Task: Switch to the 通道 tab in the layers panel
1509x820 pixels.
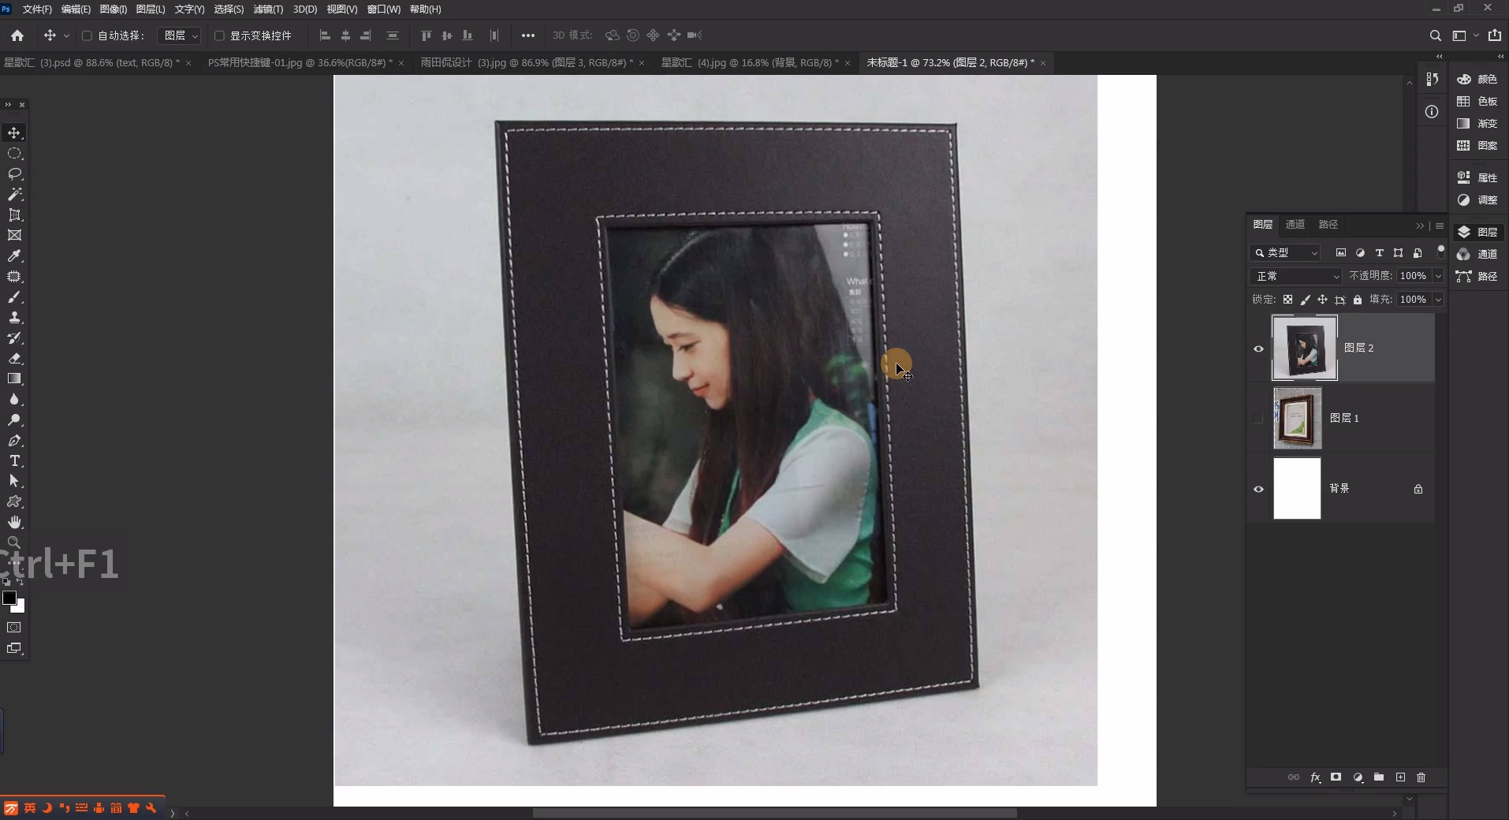Action: [1295, 225]
